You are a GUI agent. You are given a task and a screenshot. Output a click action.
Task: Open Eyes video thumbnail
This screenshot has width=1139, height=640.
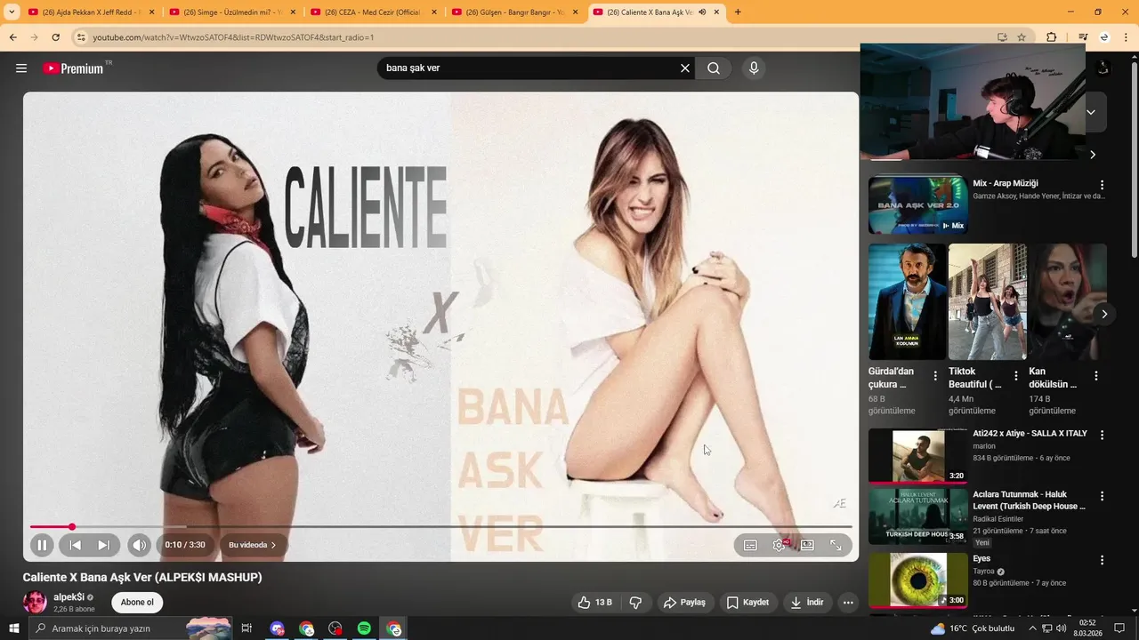pyautogui.click(x=917, y=580)
